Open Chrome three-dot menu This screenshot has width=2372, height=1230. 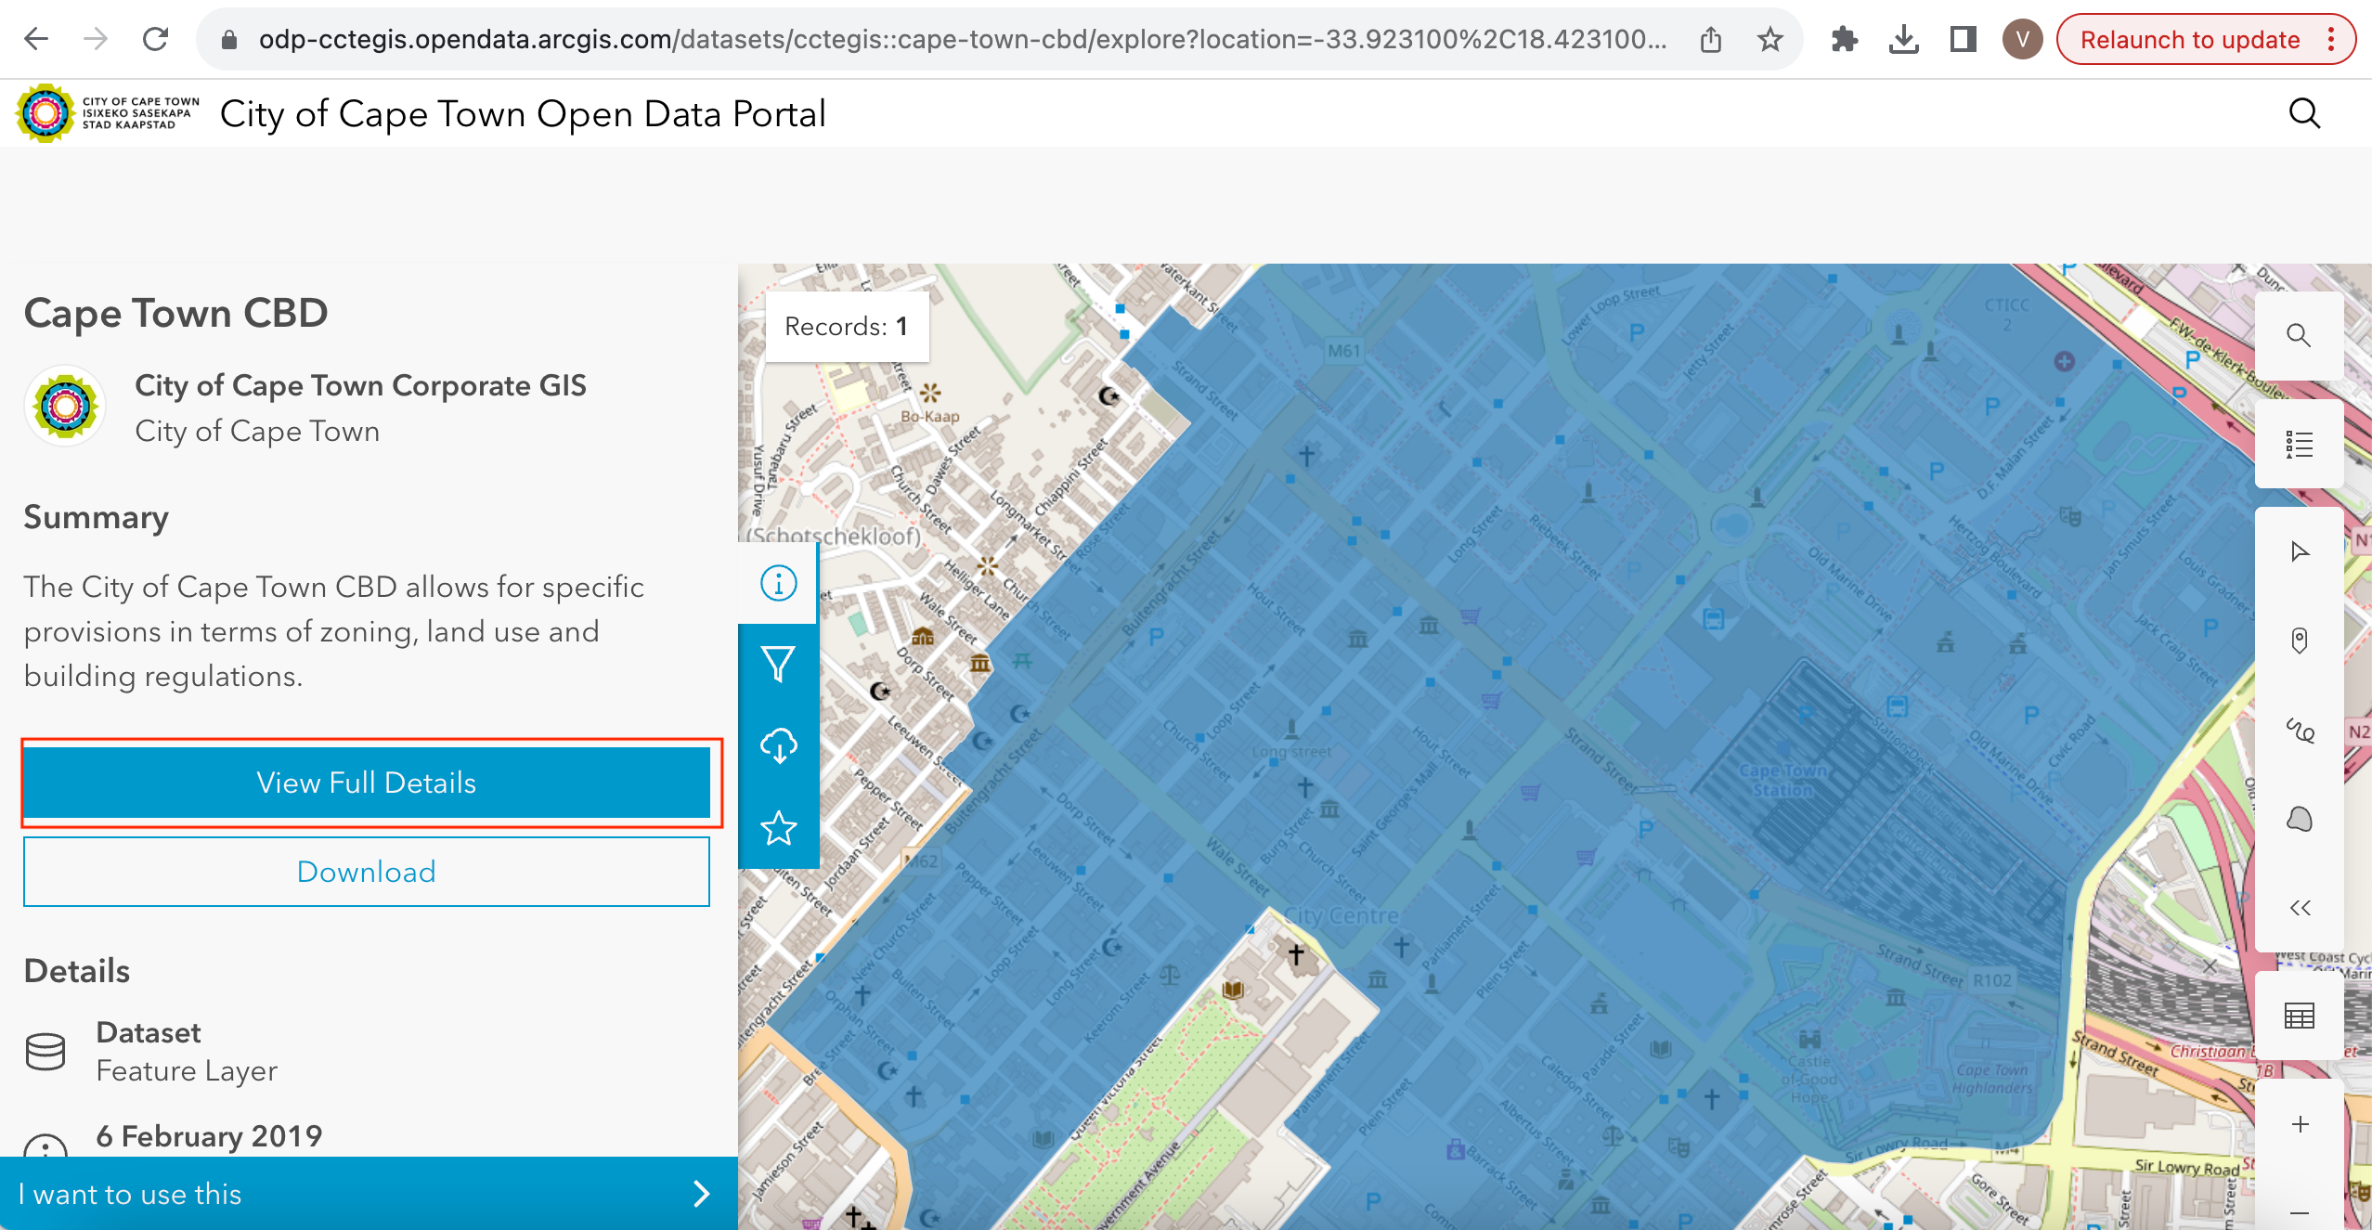pos(2331,39)
